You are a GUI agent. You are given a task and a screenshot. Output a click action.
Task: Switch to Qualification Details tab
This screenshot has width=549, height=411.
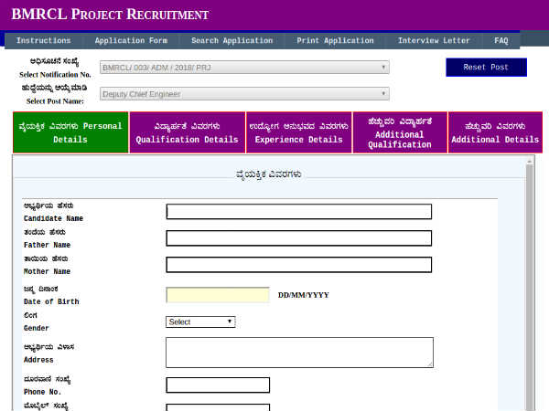pos(187,132)
